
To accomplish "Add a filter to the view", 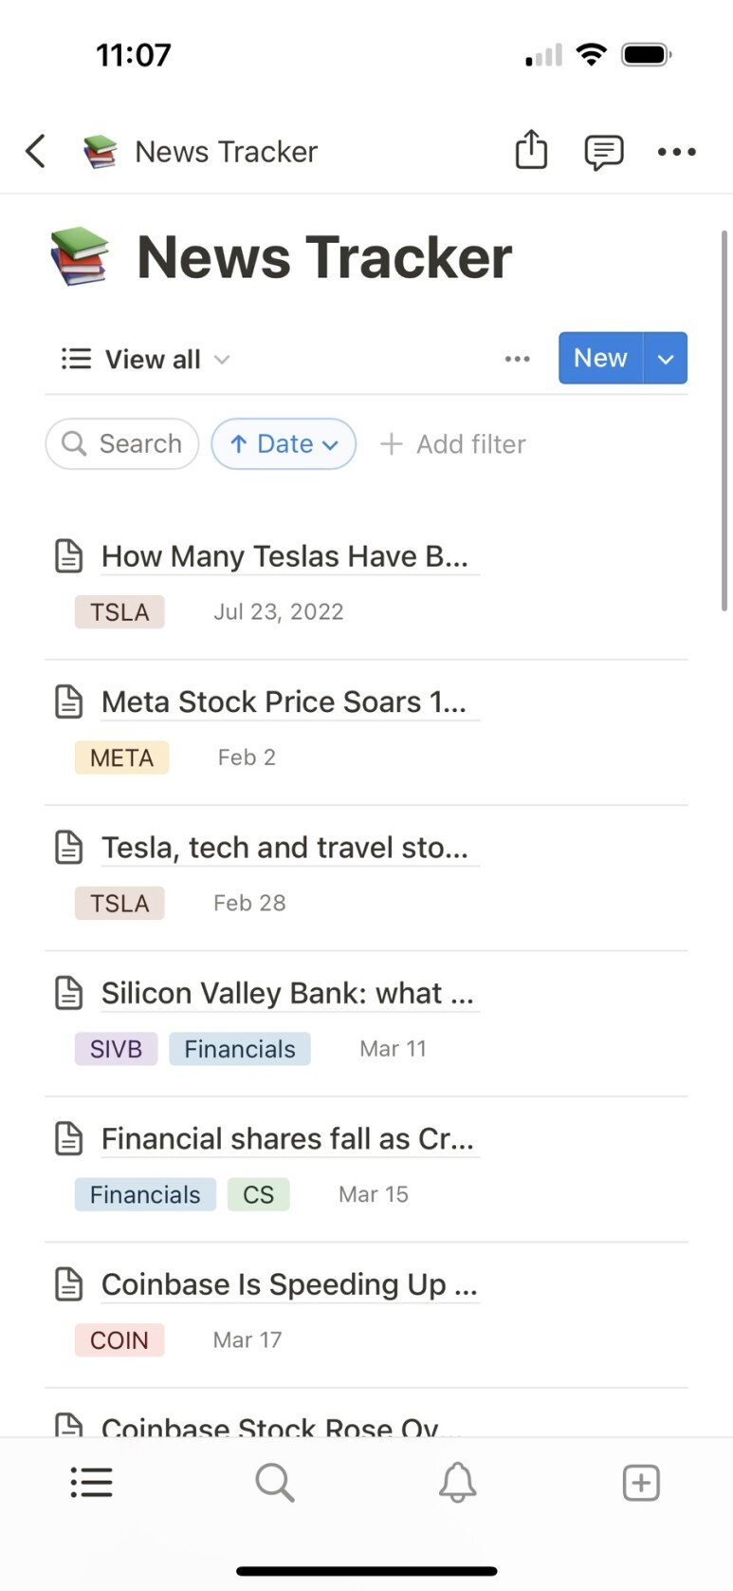I will pyautogui.click(x=452, y=443).
